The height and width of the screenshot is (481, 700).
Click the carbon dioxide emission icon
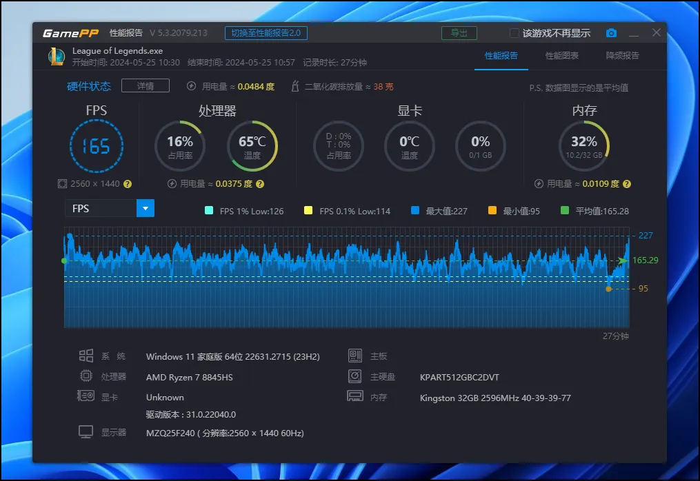(294, 86)
